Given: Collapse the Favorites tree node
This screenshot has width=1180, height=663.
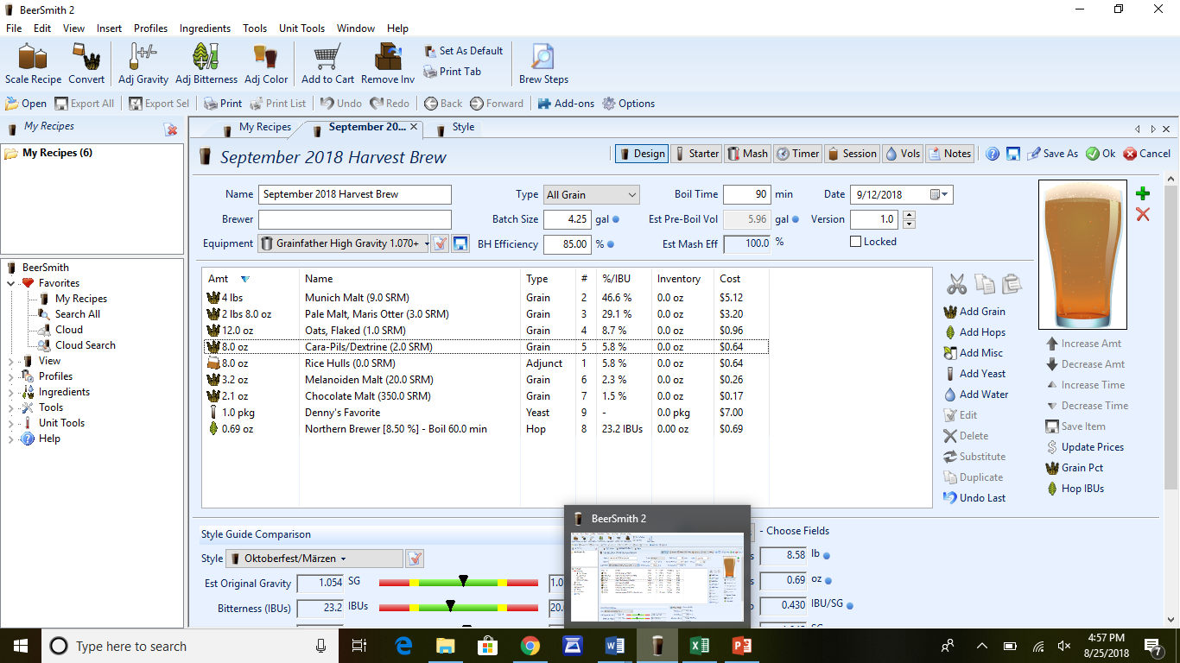Looking at the screenshot, I should (11, 283).
